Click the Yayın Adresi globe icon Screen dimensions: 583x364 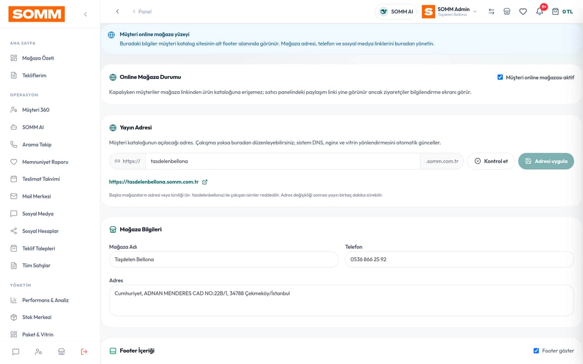113,128
